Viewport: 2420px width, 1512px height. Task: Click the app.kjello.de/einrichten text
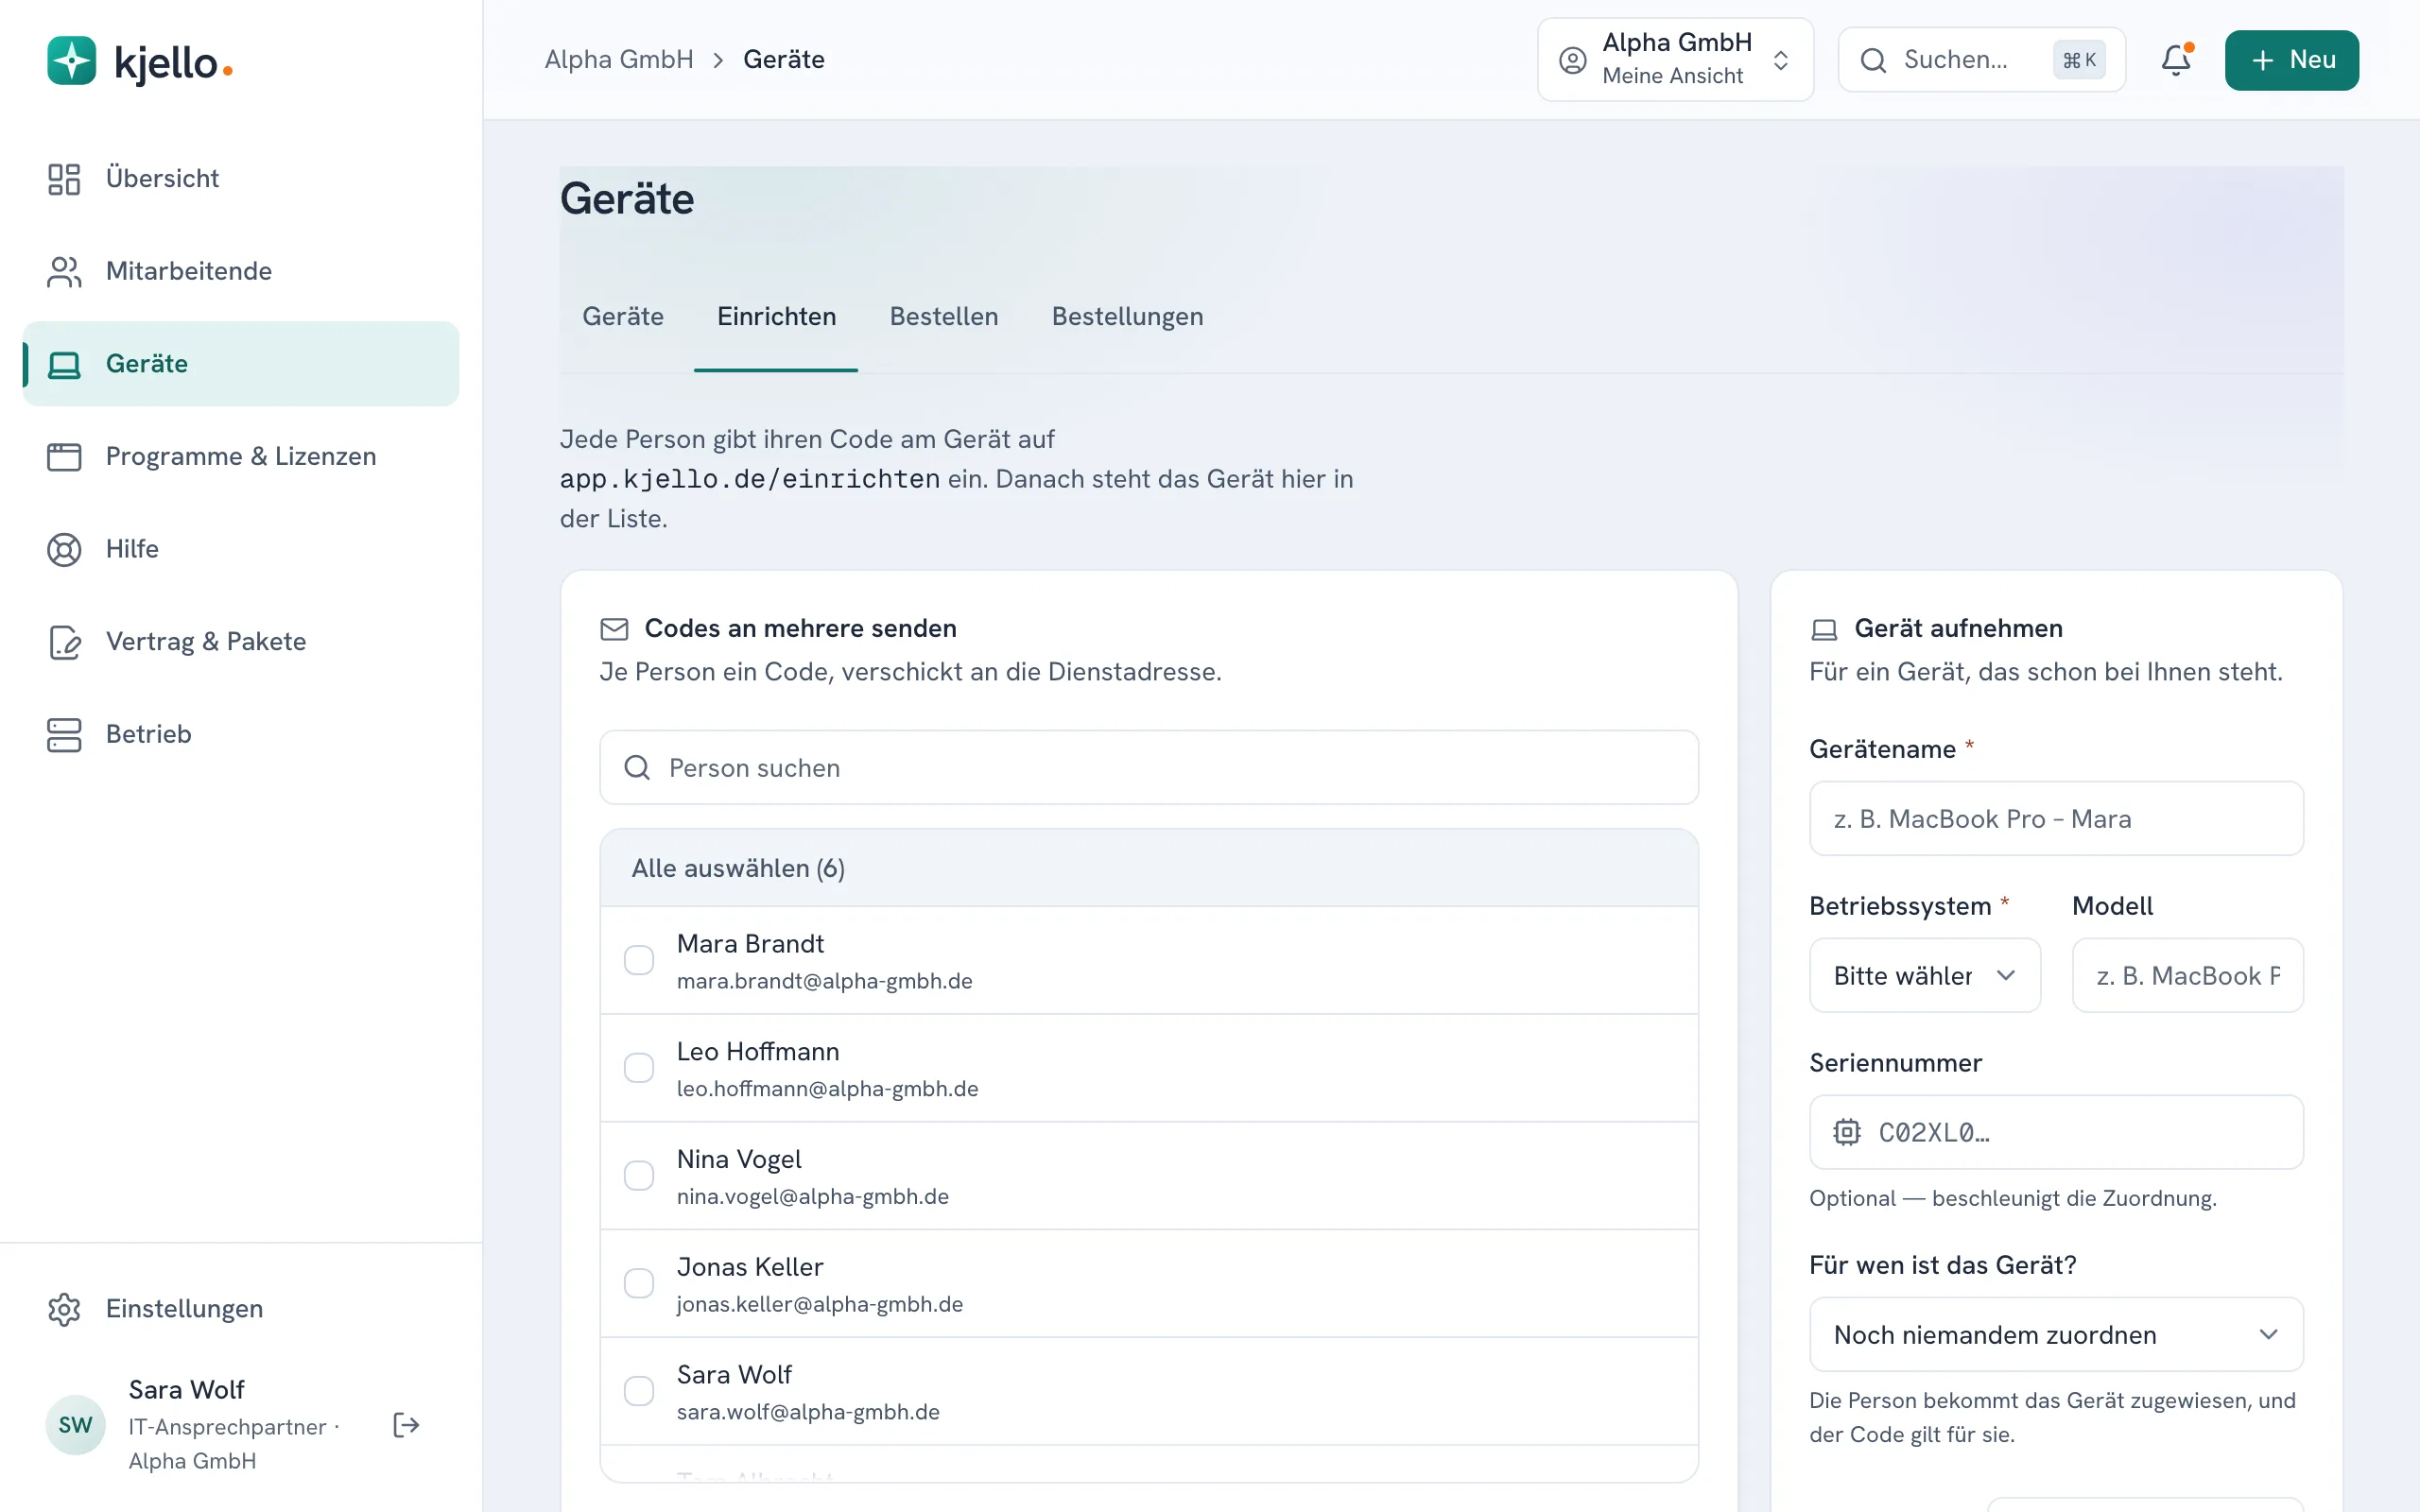[749, 479]
